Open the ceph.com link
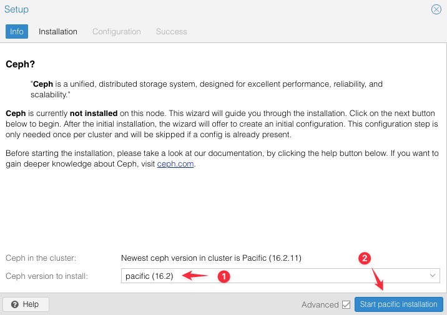Viewport: 447px width, 315px height. pos(175,164)
